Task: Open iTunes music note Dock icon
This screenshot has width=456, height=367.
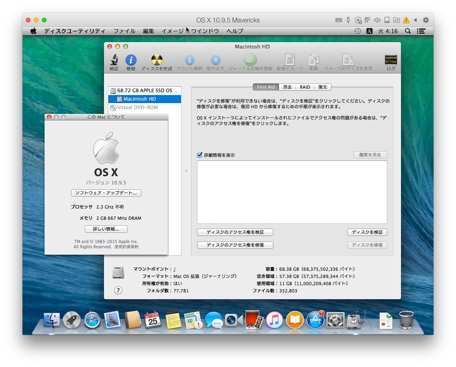Action: click(x=274, y=320)
